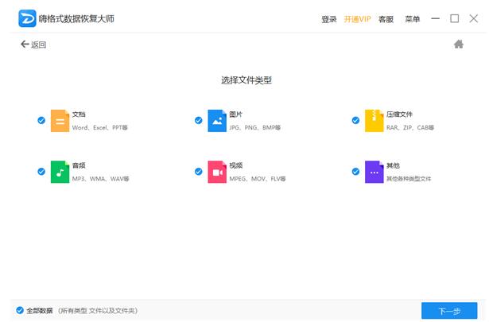Uncheck the 压缩文件 archives checkbox
The image size is (489, 322).
coord(355,120)
